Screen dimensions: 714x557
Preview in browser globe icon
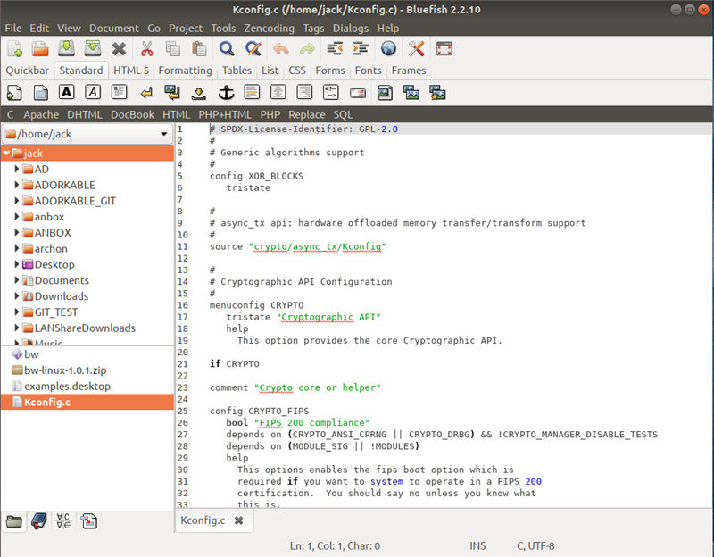pyautogui.click(x=388, y=48)
